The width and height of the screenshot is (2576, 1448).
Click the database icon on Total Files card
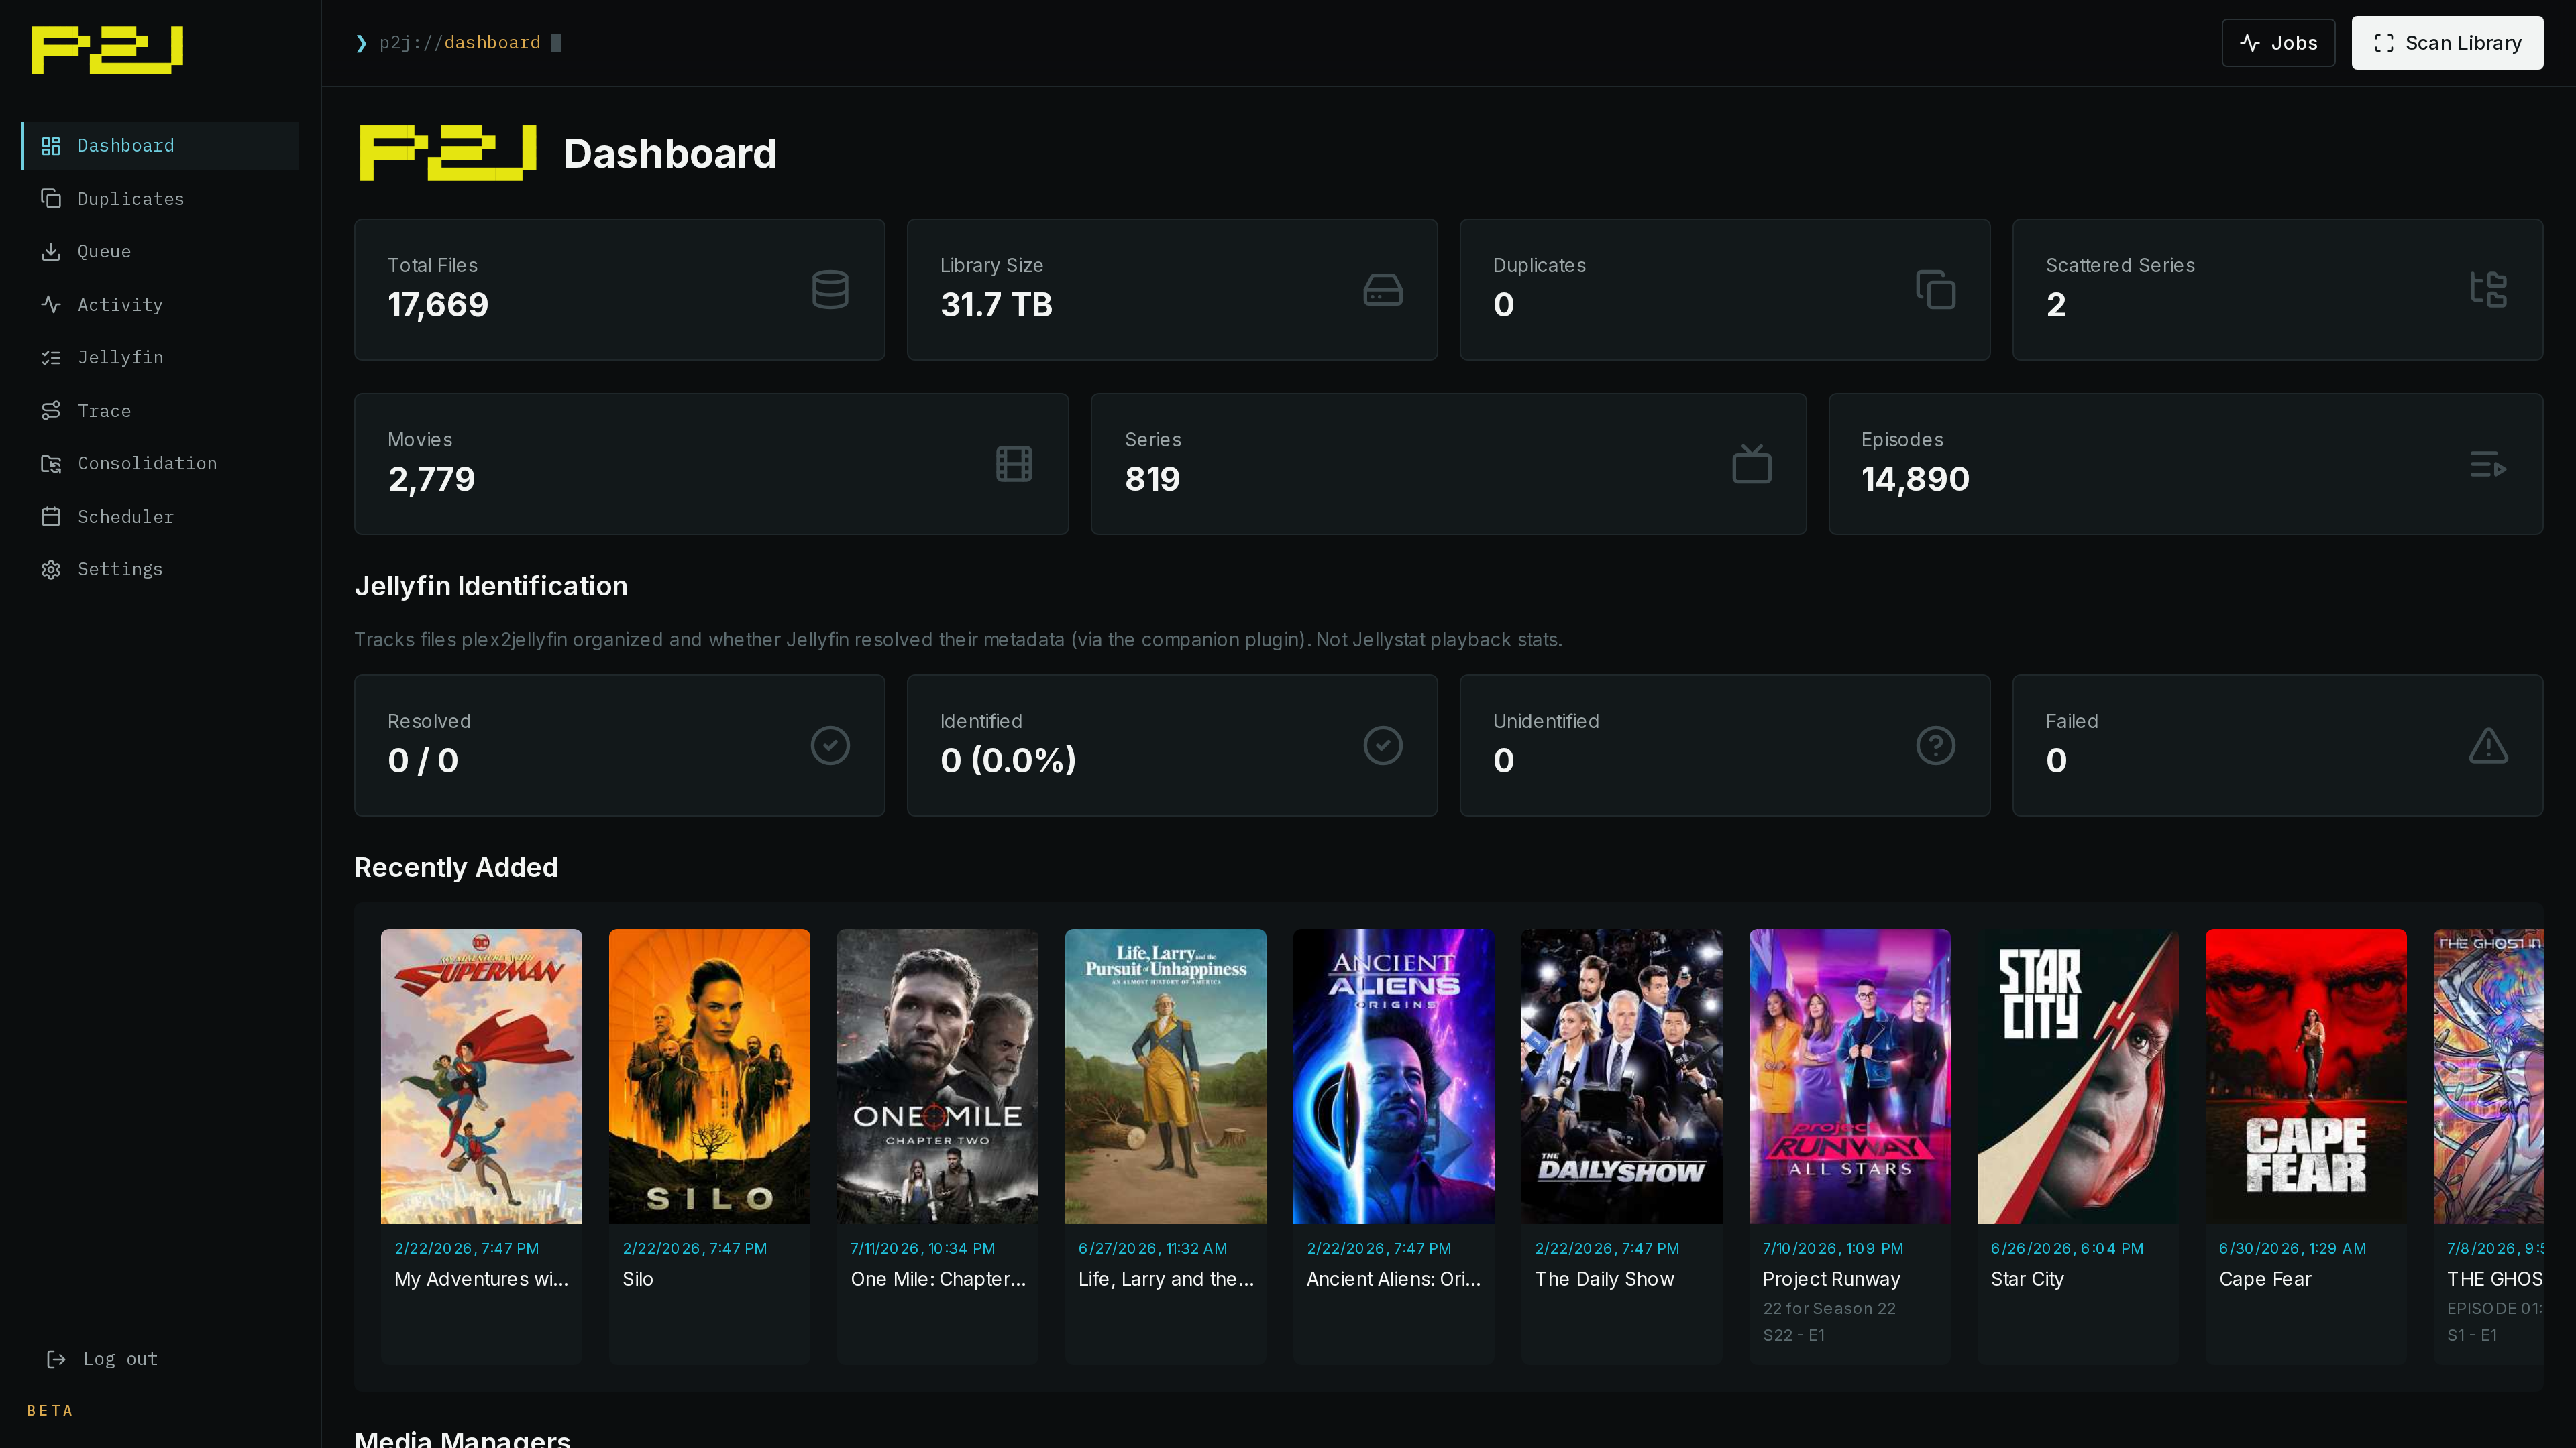click(830, 290)
